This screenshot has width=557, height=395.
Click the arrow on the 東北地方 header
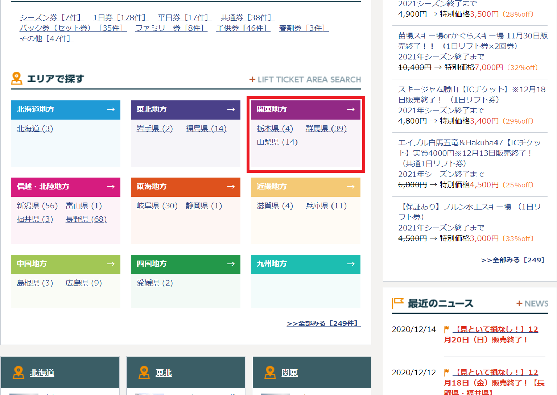pyautogui.click(x=231, y=109)
